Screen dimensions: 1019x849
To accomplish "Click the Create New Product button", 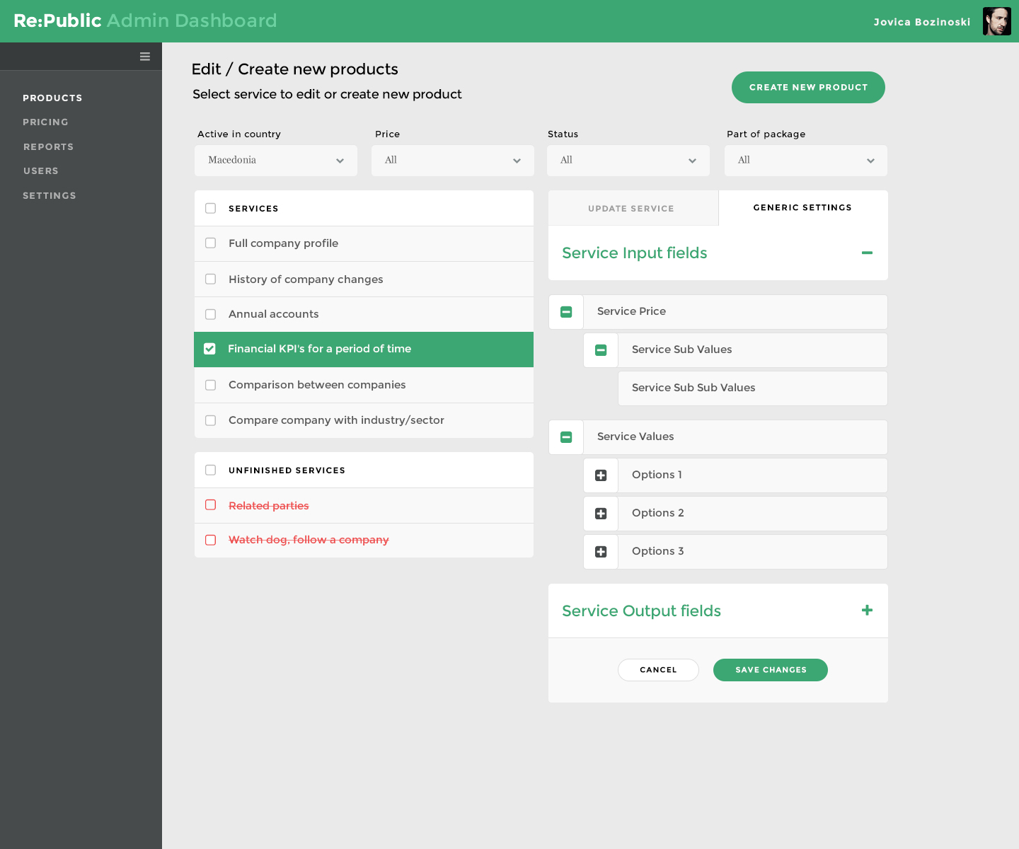I will pos(808,88).
